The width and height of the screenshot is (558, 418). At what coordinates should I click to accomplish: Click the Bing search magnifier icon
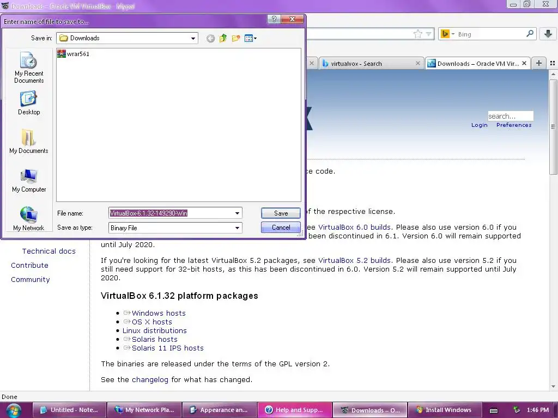tap(530, 34)
